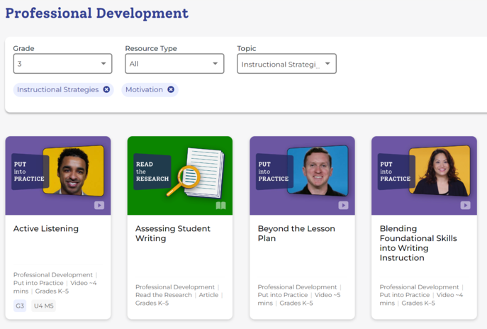
Task: Click the Professional Development page heading
Action: click(97, 13)
